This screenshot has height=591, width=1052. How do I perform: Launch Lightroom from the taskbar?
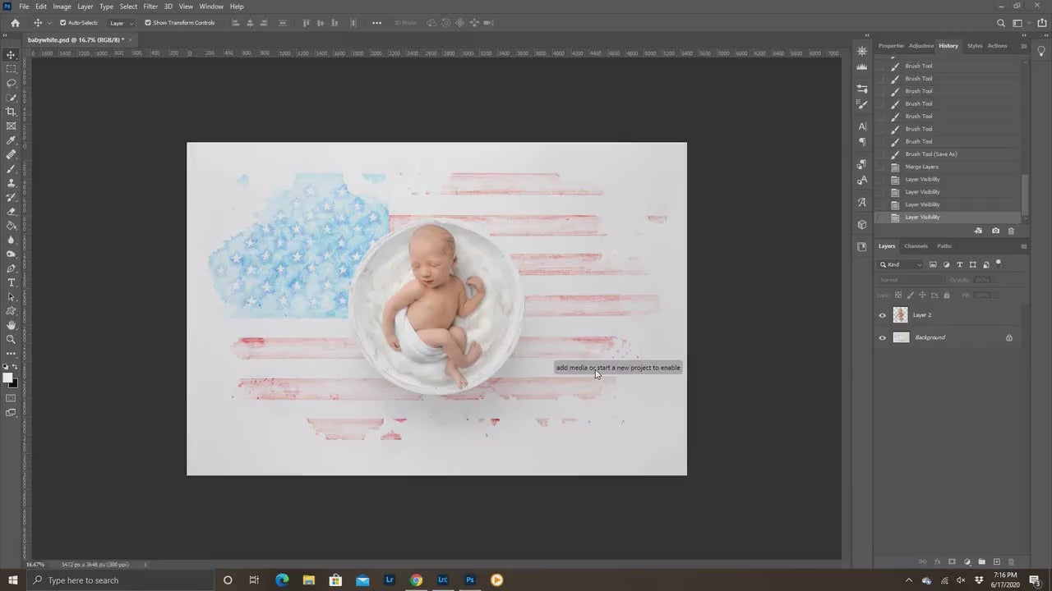coord(389,580)
